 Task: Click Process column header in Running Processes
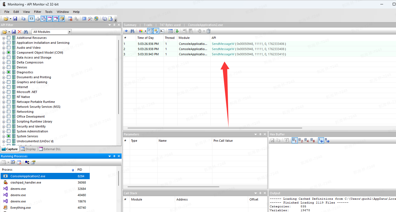38,170
